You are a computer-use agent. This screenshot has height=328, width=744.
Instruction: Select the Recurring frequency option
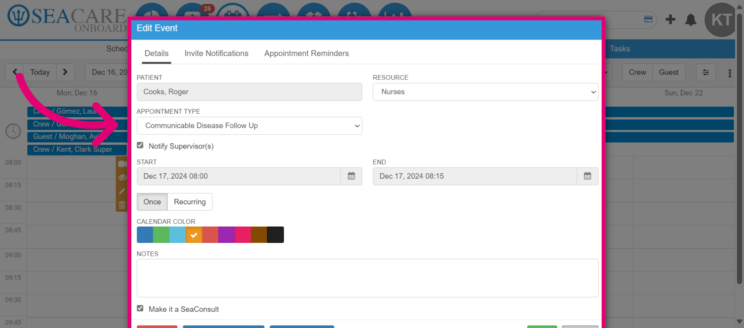[x=190, y=202]
